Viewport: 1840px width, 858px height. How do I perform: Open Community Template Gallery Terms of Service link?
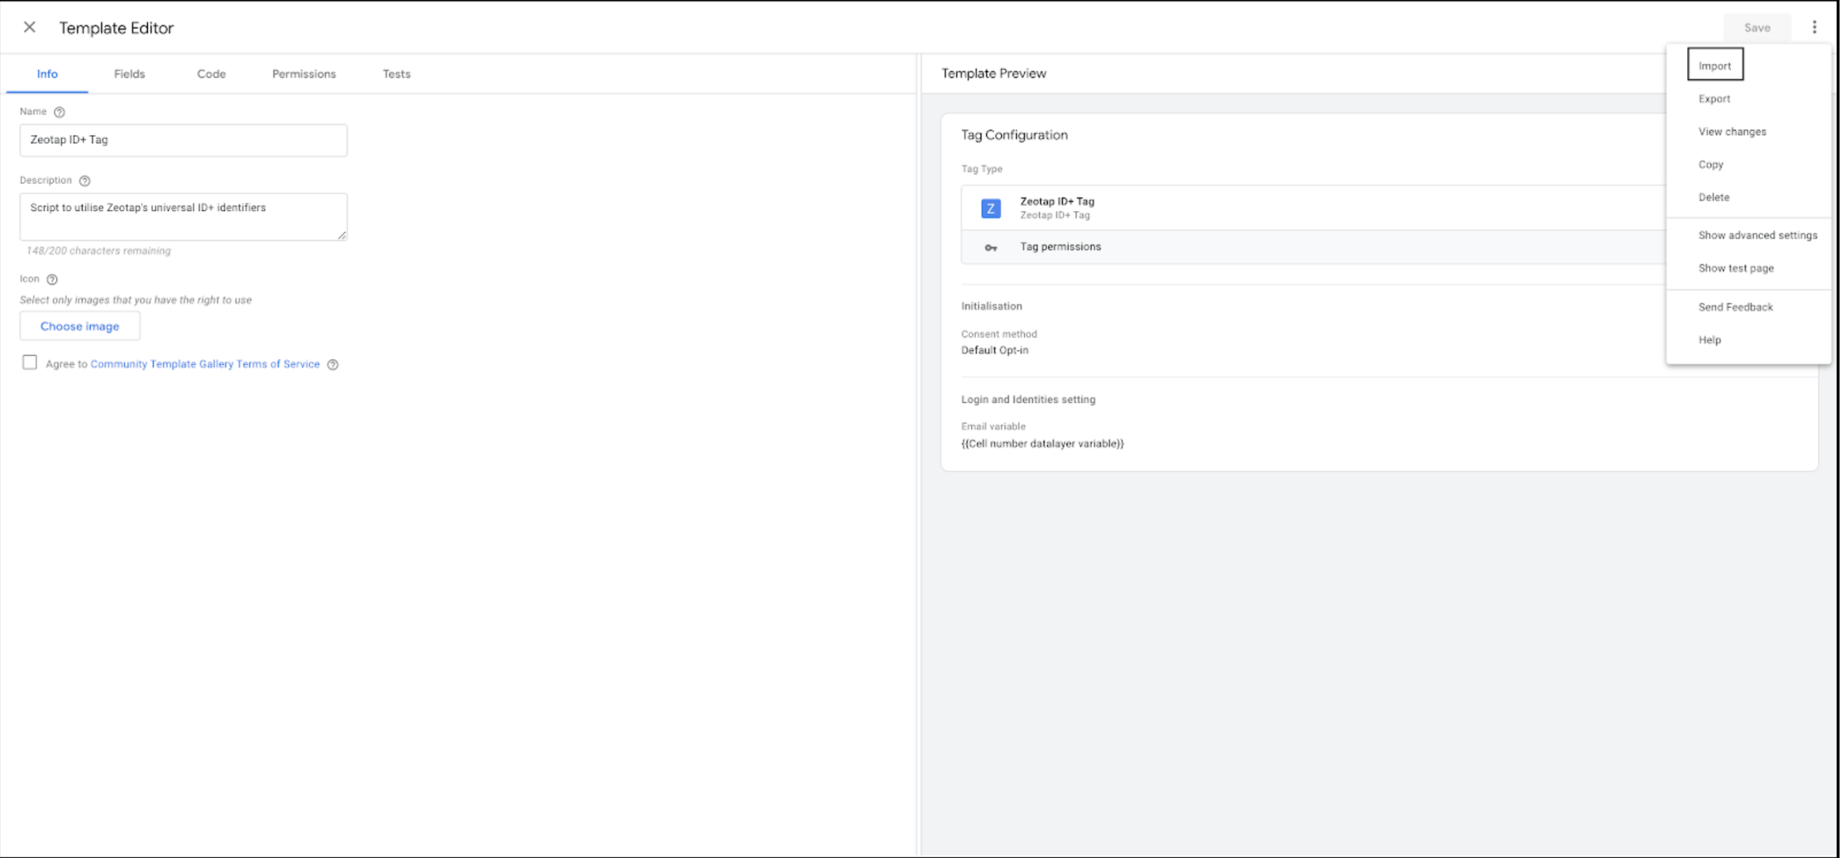pyautogui.click(x=205, y=364)
